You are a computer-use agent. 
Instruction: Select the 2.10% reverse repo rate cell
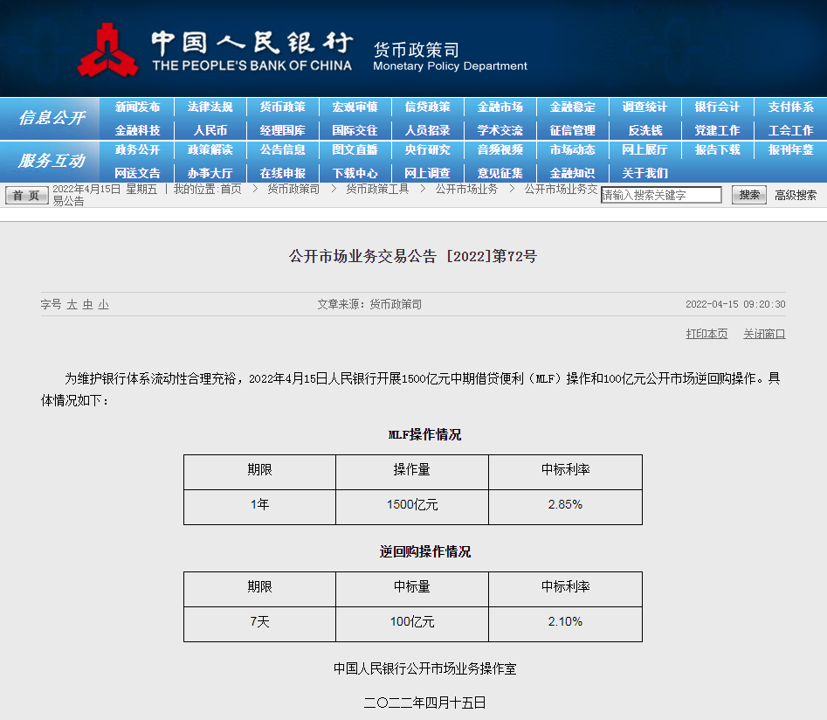(565, 624)
